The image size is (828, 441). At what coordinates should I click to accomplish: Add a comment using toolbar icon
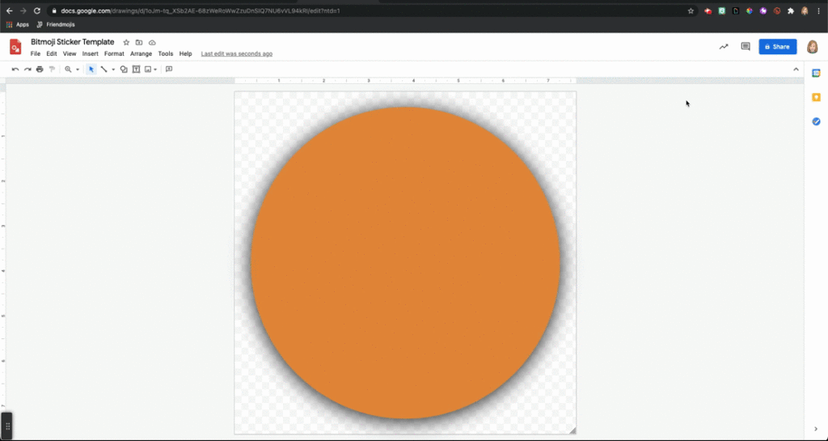169,70
